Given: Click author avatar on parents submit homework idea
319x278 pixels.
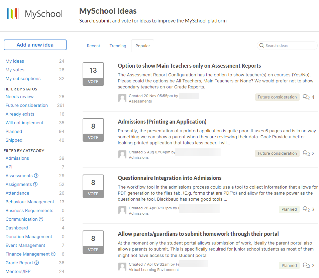Looking at the screenshot, I should [122, 267].
